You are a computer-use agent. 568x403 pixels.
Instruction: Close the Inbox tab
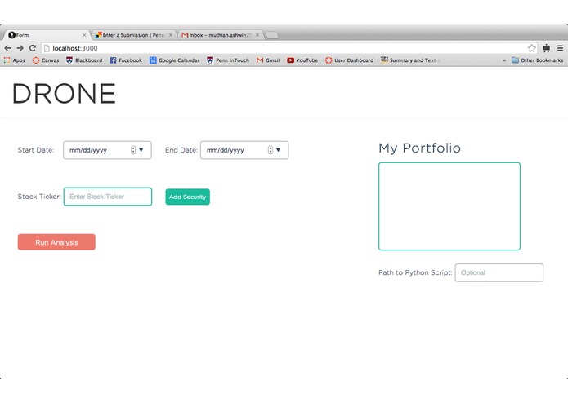(x=257, y=35)
